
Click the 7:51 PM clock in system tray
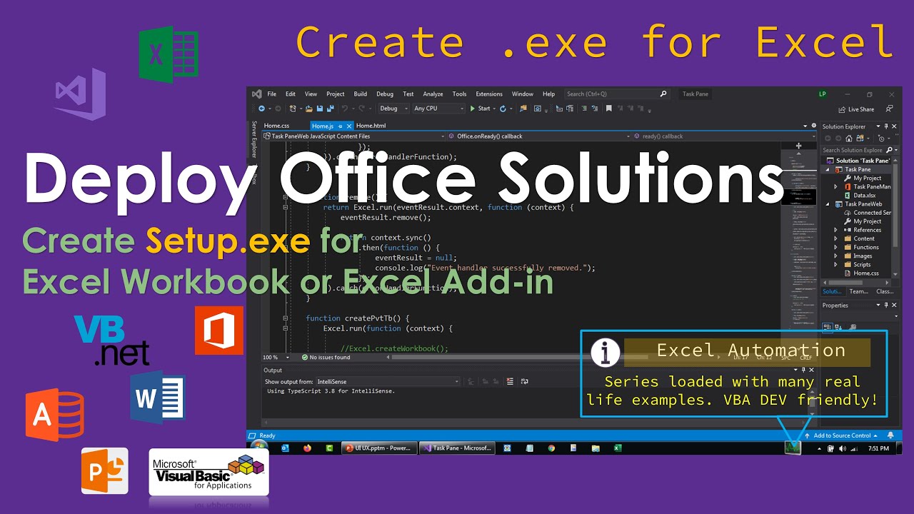(x=878, y=448)
